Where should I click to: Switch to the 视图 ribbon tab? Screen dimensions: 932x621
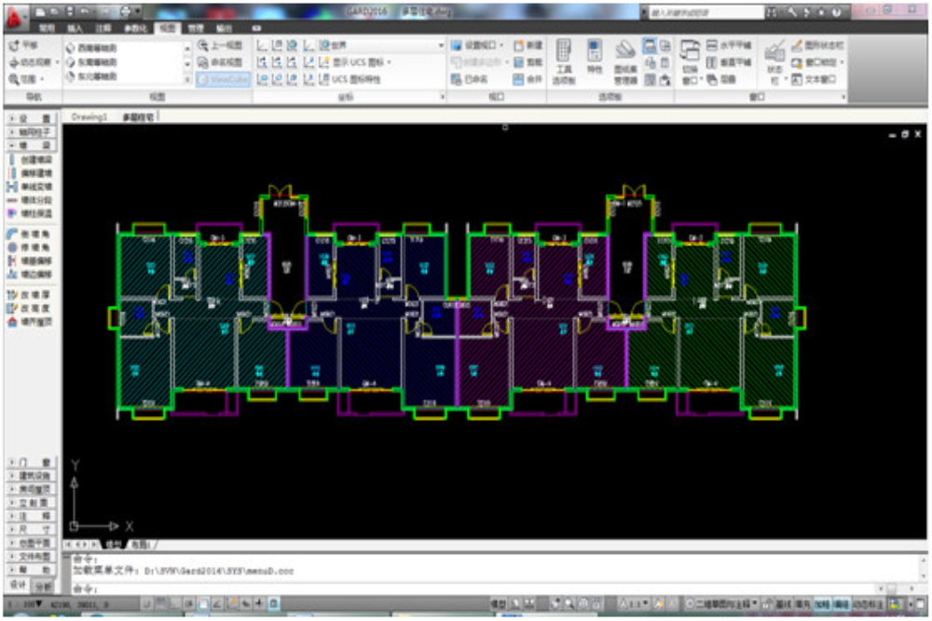click(167, 29)
